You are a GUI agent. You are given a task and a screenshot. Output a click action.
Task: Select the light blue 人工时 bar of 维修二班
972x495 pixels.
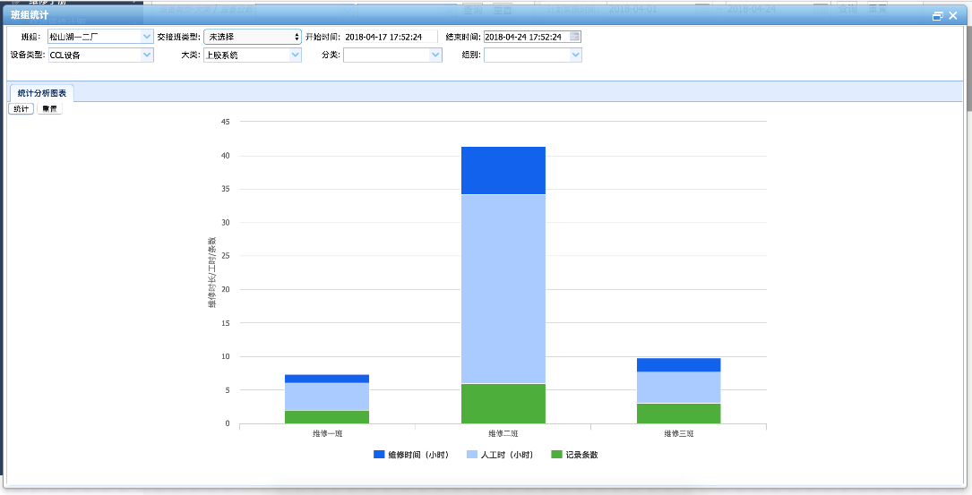503,288
